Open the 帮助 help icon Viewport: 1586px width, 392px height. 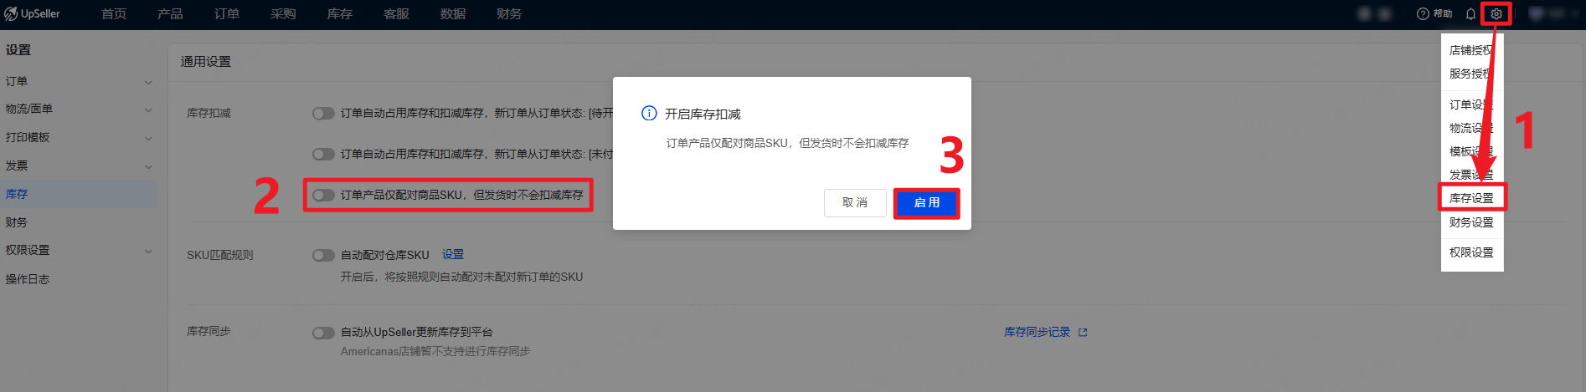[1423, 14]
